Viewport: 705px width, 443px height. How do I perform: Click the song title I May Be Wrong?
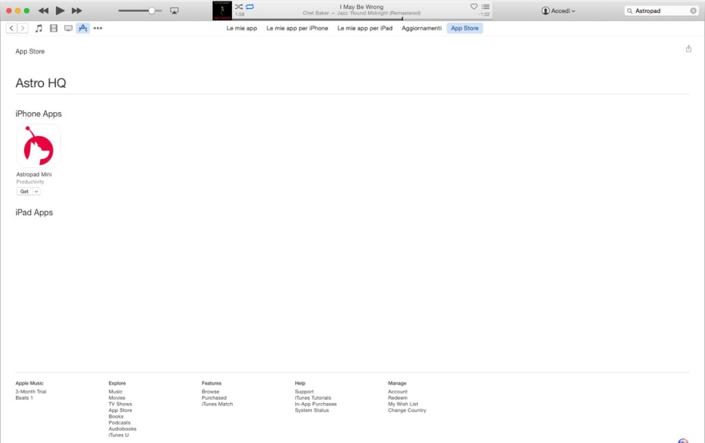361,7
